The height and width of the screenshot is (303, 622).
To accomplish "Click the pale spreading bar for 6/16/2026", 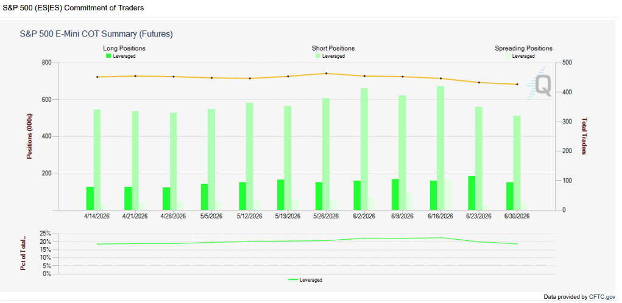I will (447, 195).
